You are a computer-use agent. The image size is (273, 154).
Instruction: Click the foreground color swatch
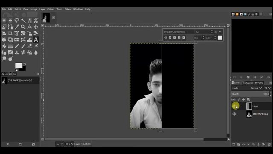coord(19,65)
